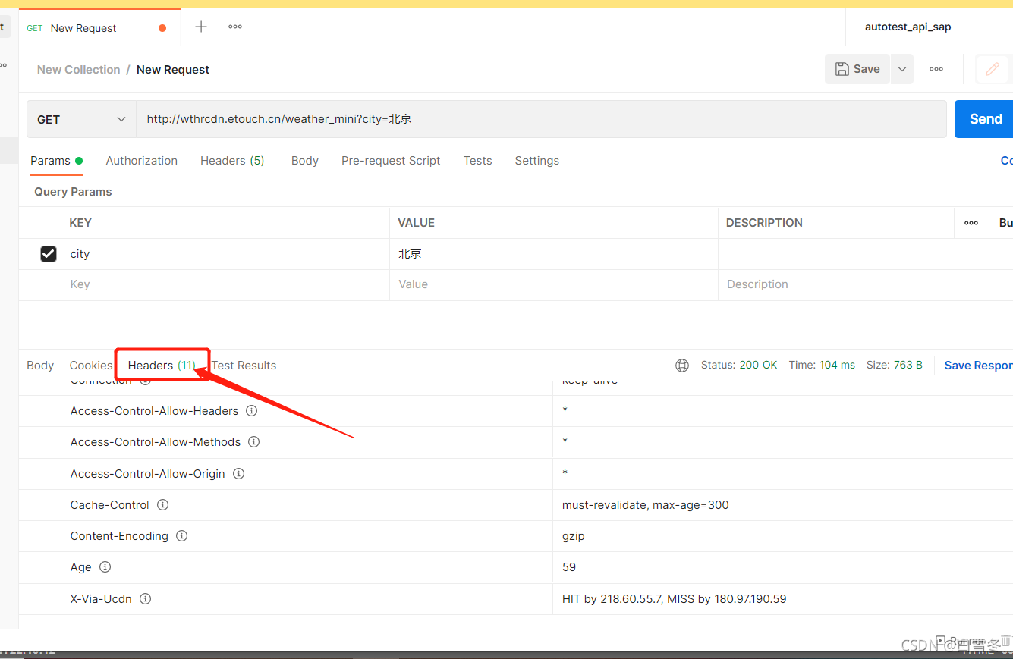1013x659 pixels.
Task: Click the New Request breadcrumb title
Action: tap(173, 70)
